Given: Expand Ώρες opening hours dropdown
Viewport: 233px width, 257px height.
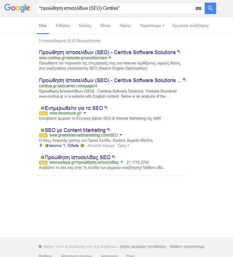Looking at the screenshot, I should [124, 146].
